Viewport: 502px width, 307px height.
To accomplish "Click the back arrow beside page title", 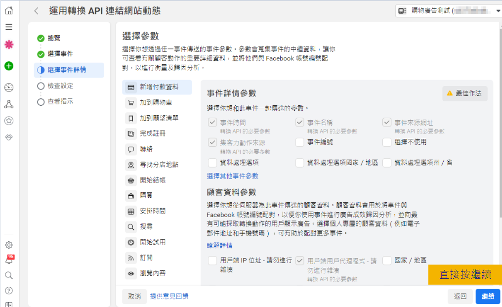I will 36,11.
